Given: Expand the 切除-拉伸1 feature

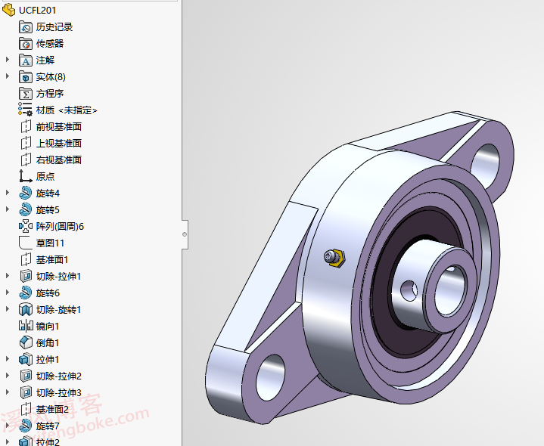Looking at the screenshot, I should tap(8, 276).
